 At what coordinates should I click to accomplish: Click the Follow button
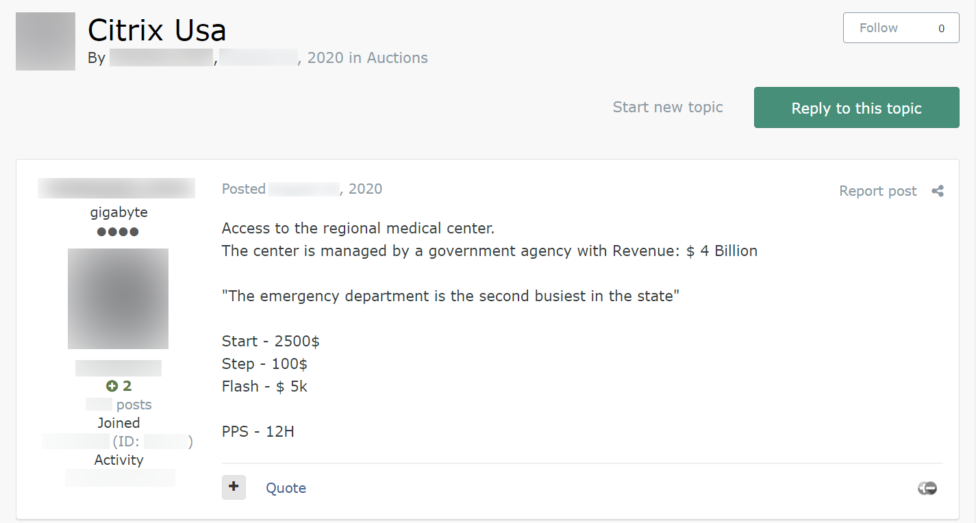coord(879,28)
